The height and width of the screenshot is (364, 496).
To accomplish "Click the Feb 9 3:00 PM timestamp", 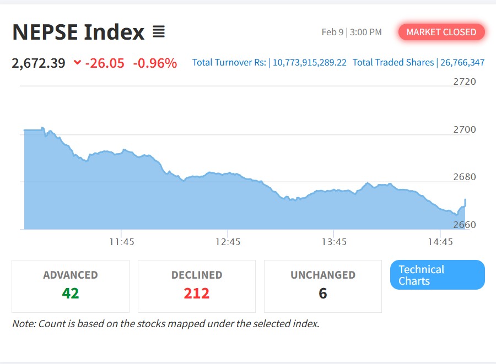I will (352, 32).
